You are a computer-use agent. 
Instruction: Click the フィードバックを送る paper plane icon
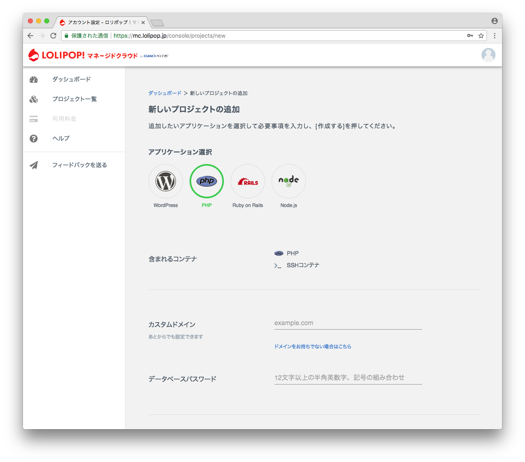(x=33, y=165)
